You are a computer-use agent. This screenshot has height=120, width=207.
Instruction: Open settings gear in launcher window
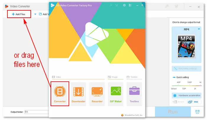click(x=124, y=5)
